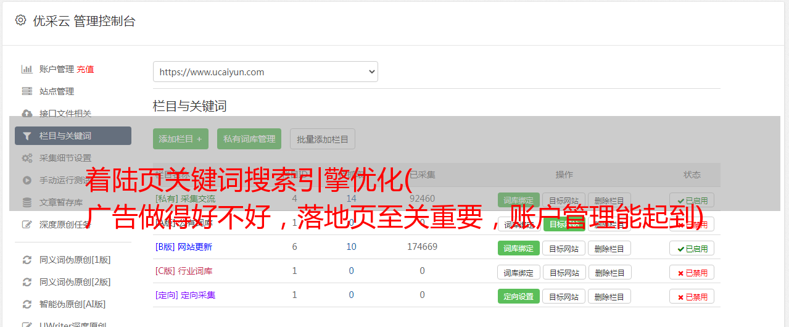Screen dimensions: 789x327
Task: Click the red 充值 link
Action: tap(86, 69)
